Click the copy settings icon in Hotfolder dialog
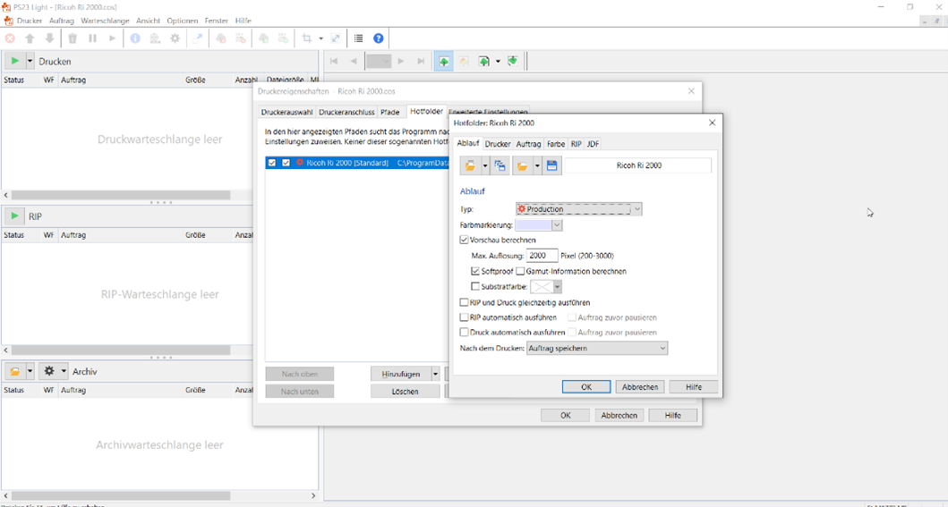Screen dimensions: 948x507 pos(500,165)
